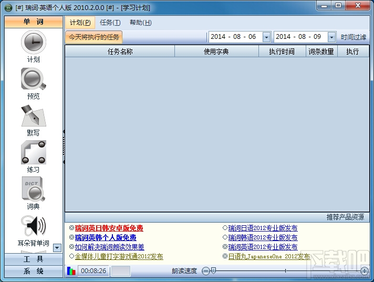Open link 瑞词英语2012专业版发布
The height and width of the screenshot is (282, 374).
coord(263,247)
